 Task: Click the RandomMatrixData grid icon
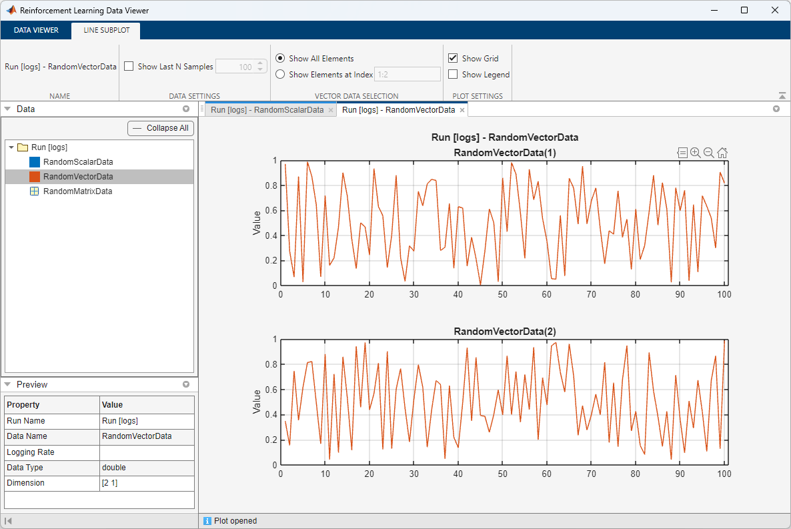pyautogui.click(x=35, y=191)
